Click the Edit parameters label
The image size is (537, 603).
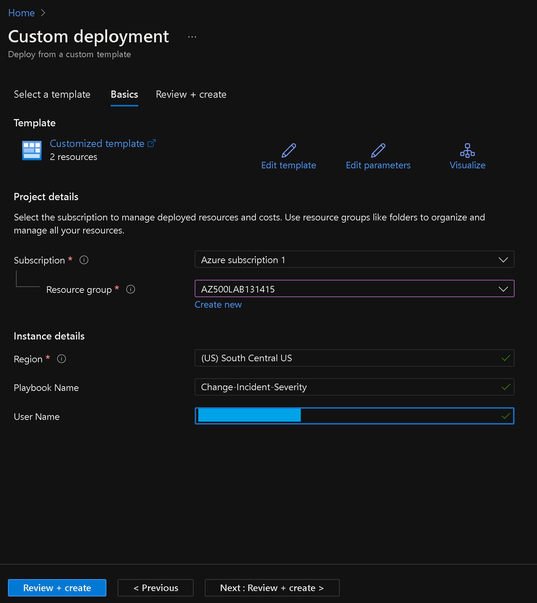[x=378, y=165]
